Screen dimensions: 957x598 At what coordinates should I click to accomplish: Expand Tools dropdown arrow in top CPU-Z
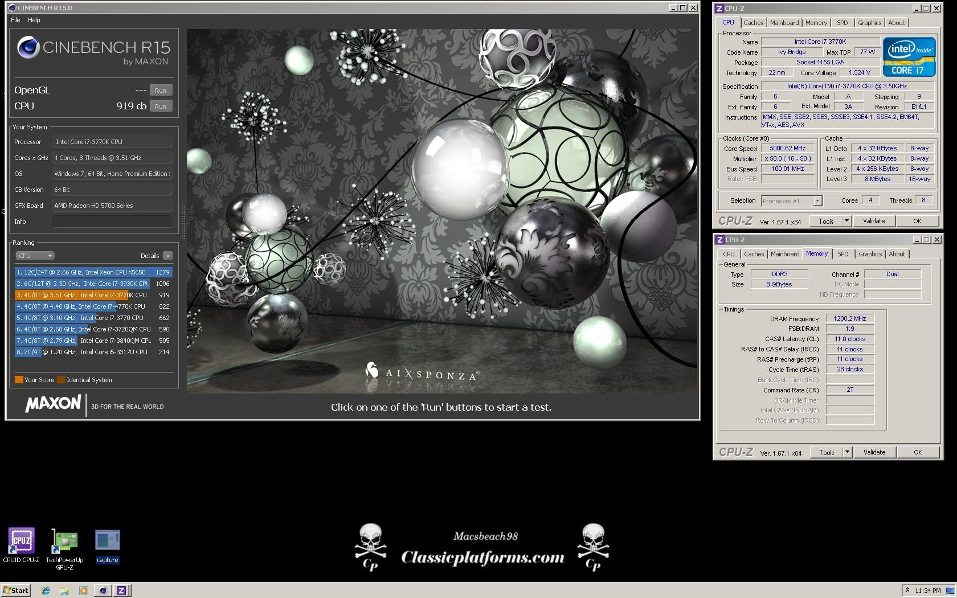point(846,222)
